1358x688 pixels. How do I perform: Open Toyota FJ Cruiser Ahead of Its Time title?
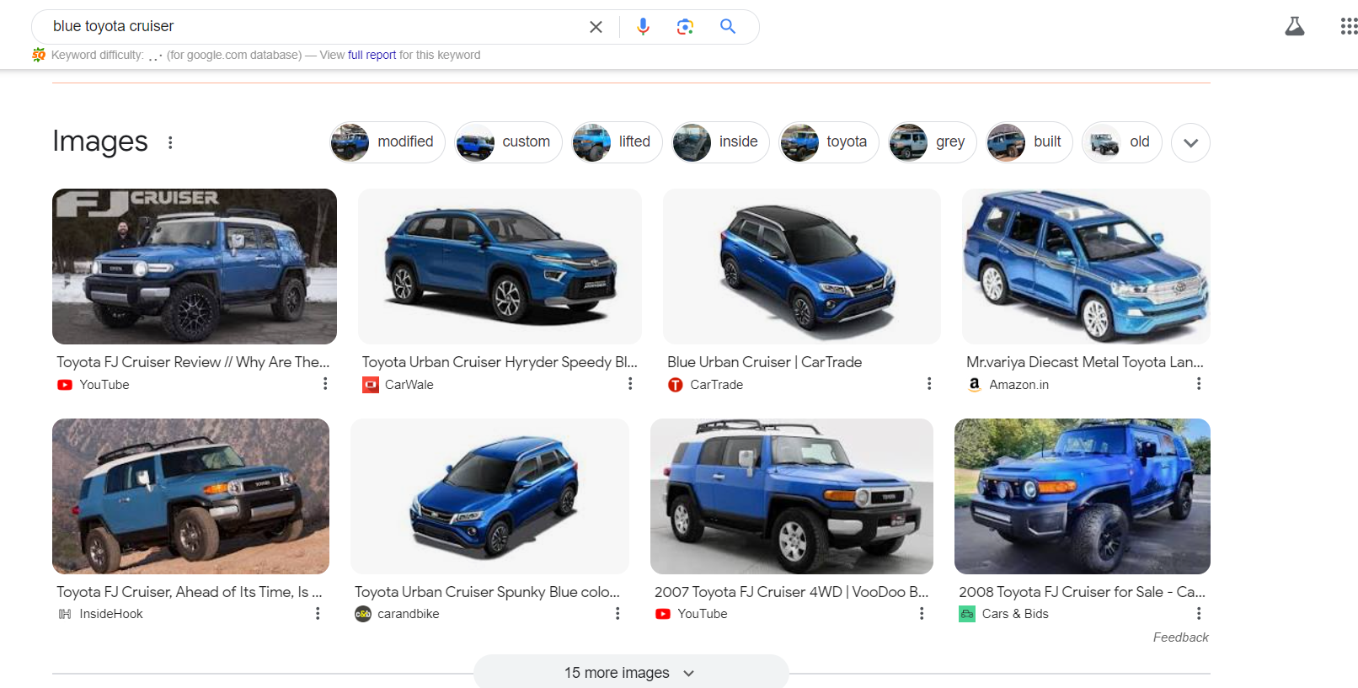click(x=190, y=592)
